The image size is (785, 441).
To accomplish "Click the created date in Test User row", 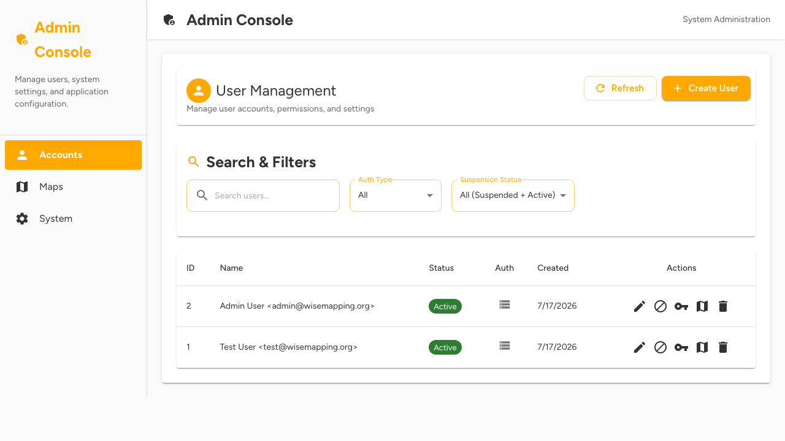I will click(x=557, y=347).
